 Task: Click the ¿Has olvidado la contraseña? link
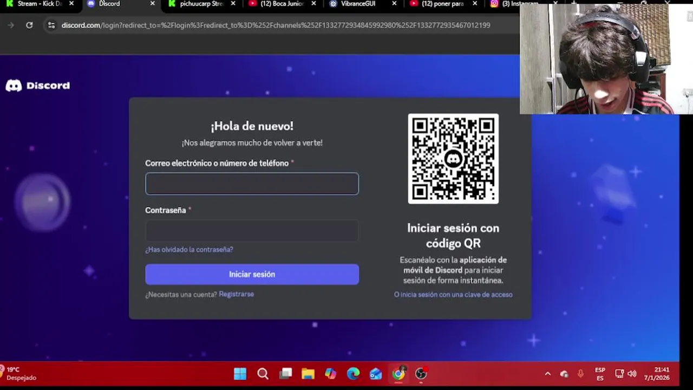coord(189,250)
